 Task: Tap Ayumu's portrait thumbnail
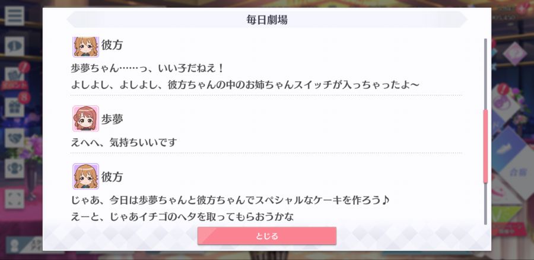pyautogui.click(x=85, y=118)
